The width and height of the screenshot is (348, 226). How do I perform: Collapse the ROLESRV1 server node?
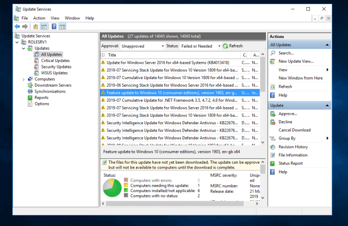[17, 42]
